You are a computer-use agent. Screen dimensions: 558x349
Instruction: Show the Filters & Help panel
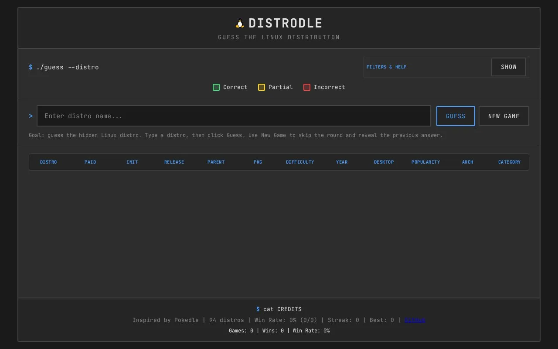click(x=508, y=67)
